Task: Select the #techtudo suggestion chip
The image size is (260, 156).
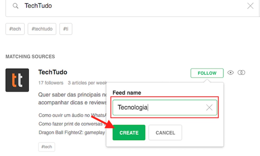Action: click(x=42, y=29)
